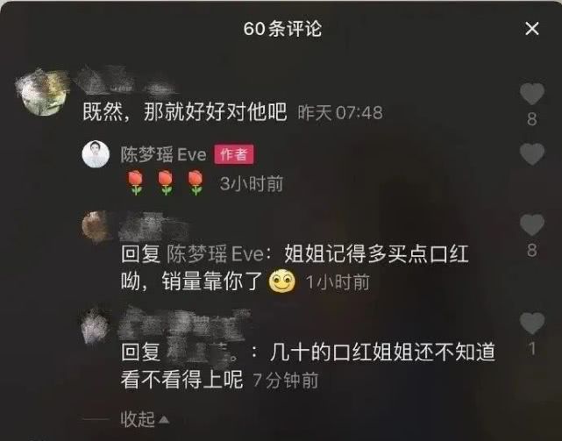Tap username 陈梦瑶 Eve next to 作者 badge

coord(163,154)
